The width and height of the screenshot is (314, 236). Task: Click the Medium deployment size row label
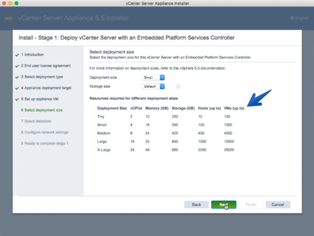104,133
